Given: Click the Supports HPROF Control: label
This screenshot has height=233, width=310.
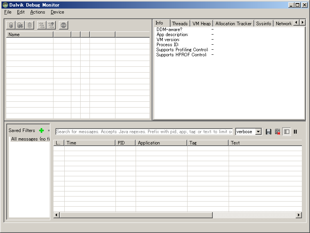Looking at the screenshot, I should tap(181, 55).
